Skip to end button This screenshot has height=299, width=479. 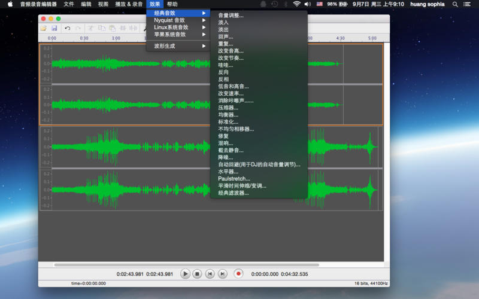pos(222,274)
